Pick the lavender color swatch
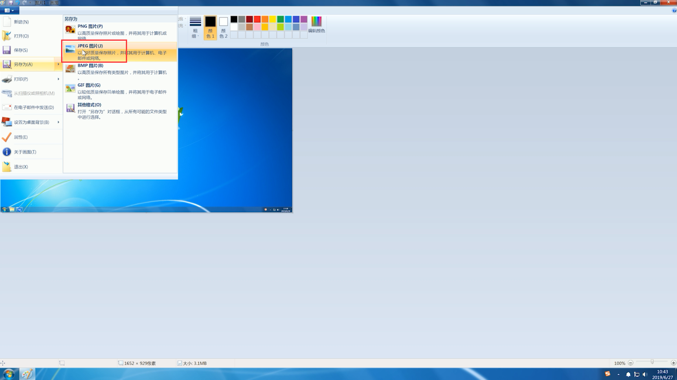This screenshot has height=380, width=677. [x=304, y=27]
